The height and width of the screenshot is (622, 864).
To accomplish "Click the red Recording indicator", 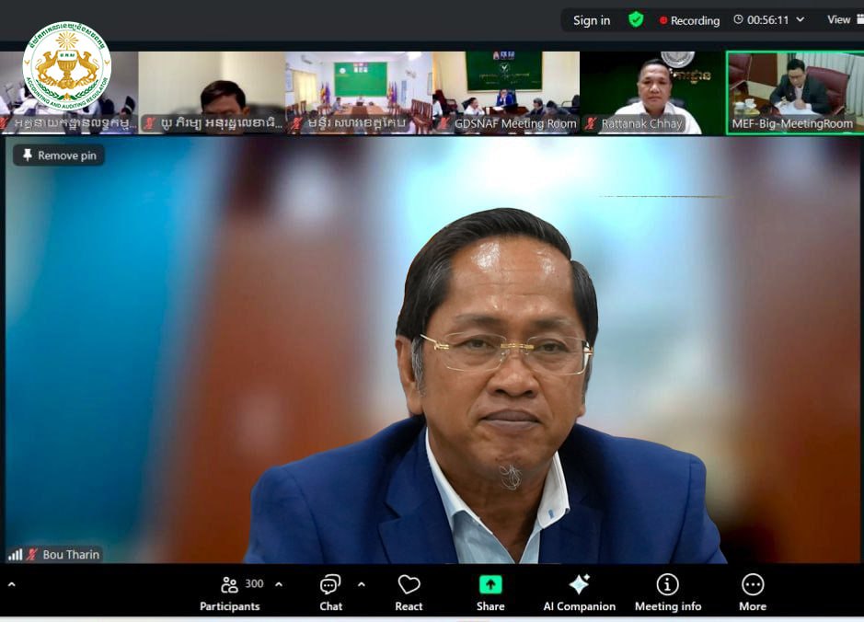I will [689, 20].
